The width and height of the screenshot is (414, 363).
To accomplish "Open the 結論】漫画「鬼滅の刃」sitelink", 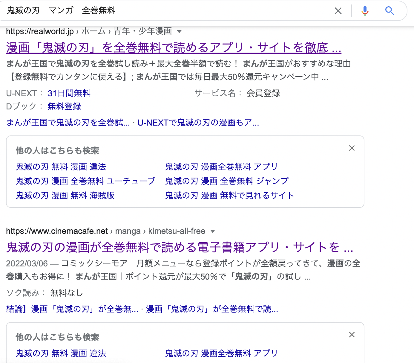I will point(72,309).
